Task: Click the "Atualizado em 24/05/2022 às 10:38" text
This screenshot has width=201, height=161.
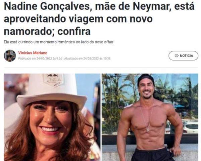Action: point(87,58)
